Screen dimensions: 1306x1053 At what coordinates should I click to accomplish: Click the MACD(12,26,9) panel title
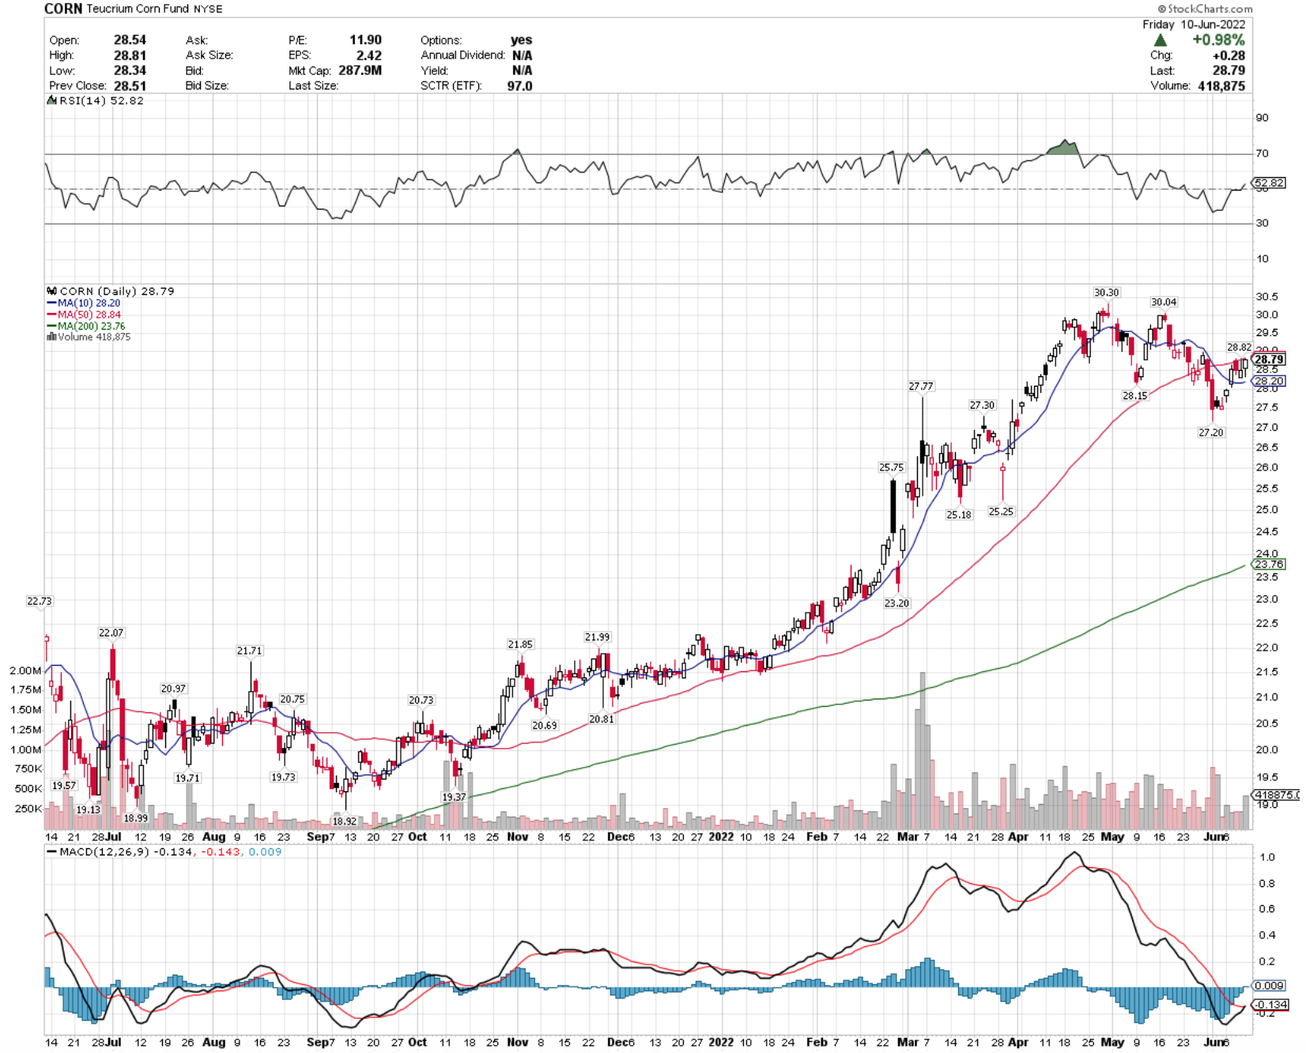pyautogui.click(x=104, y=852)
